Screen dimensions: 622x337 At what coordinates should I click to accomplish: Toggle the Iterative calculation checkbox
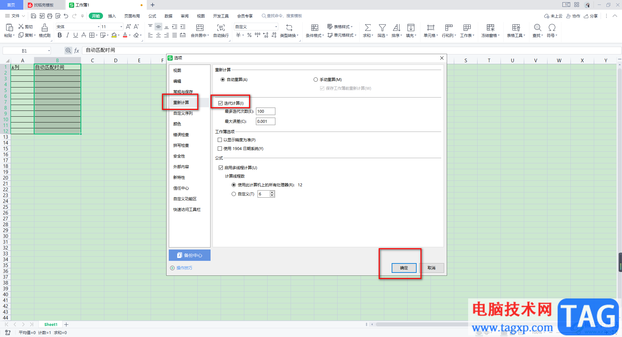(x=221, y=103)
